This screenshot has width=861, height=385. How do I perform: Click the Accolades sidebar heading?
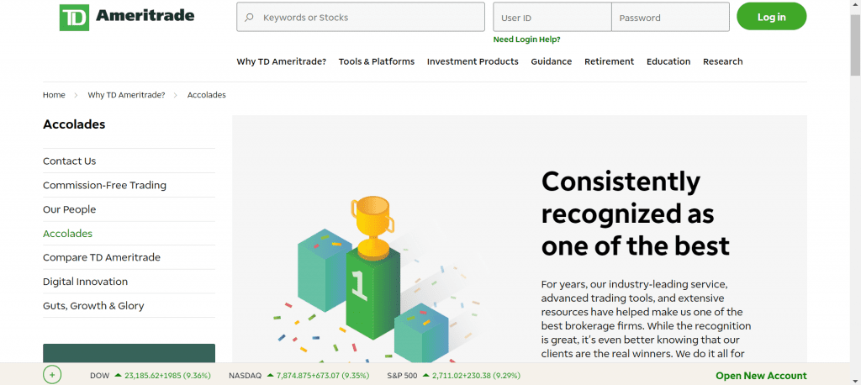[74, 124]
